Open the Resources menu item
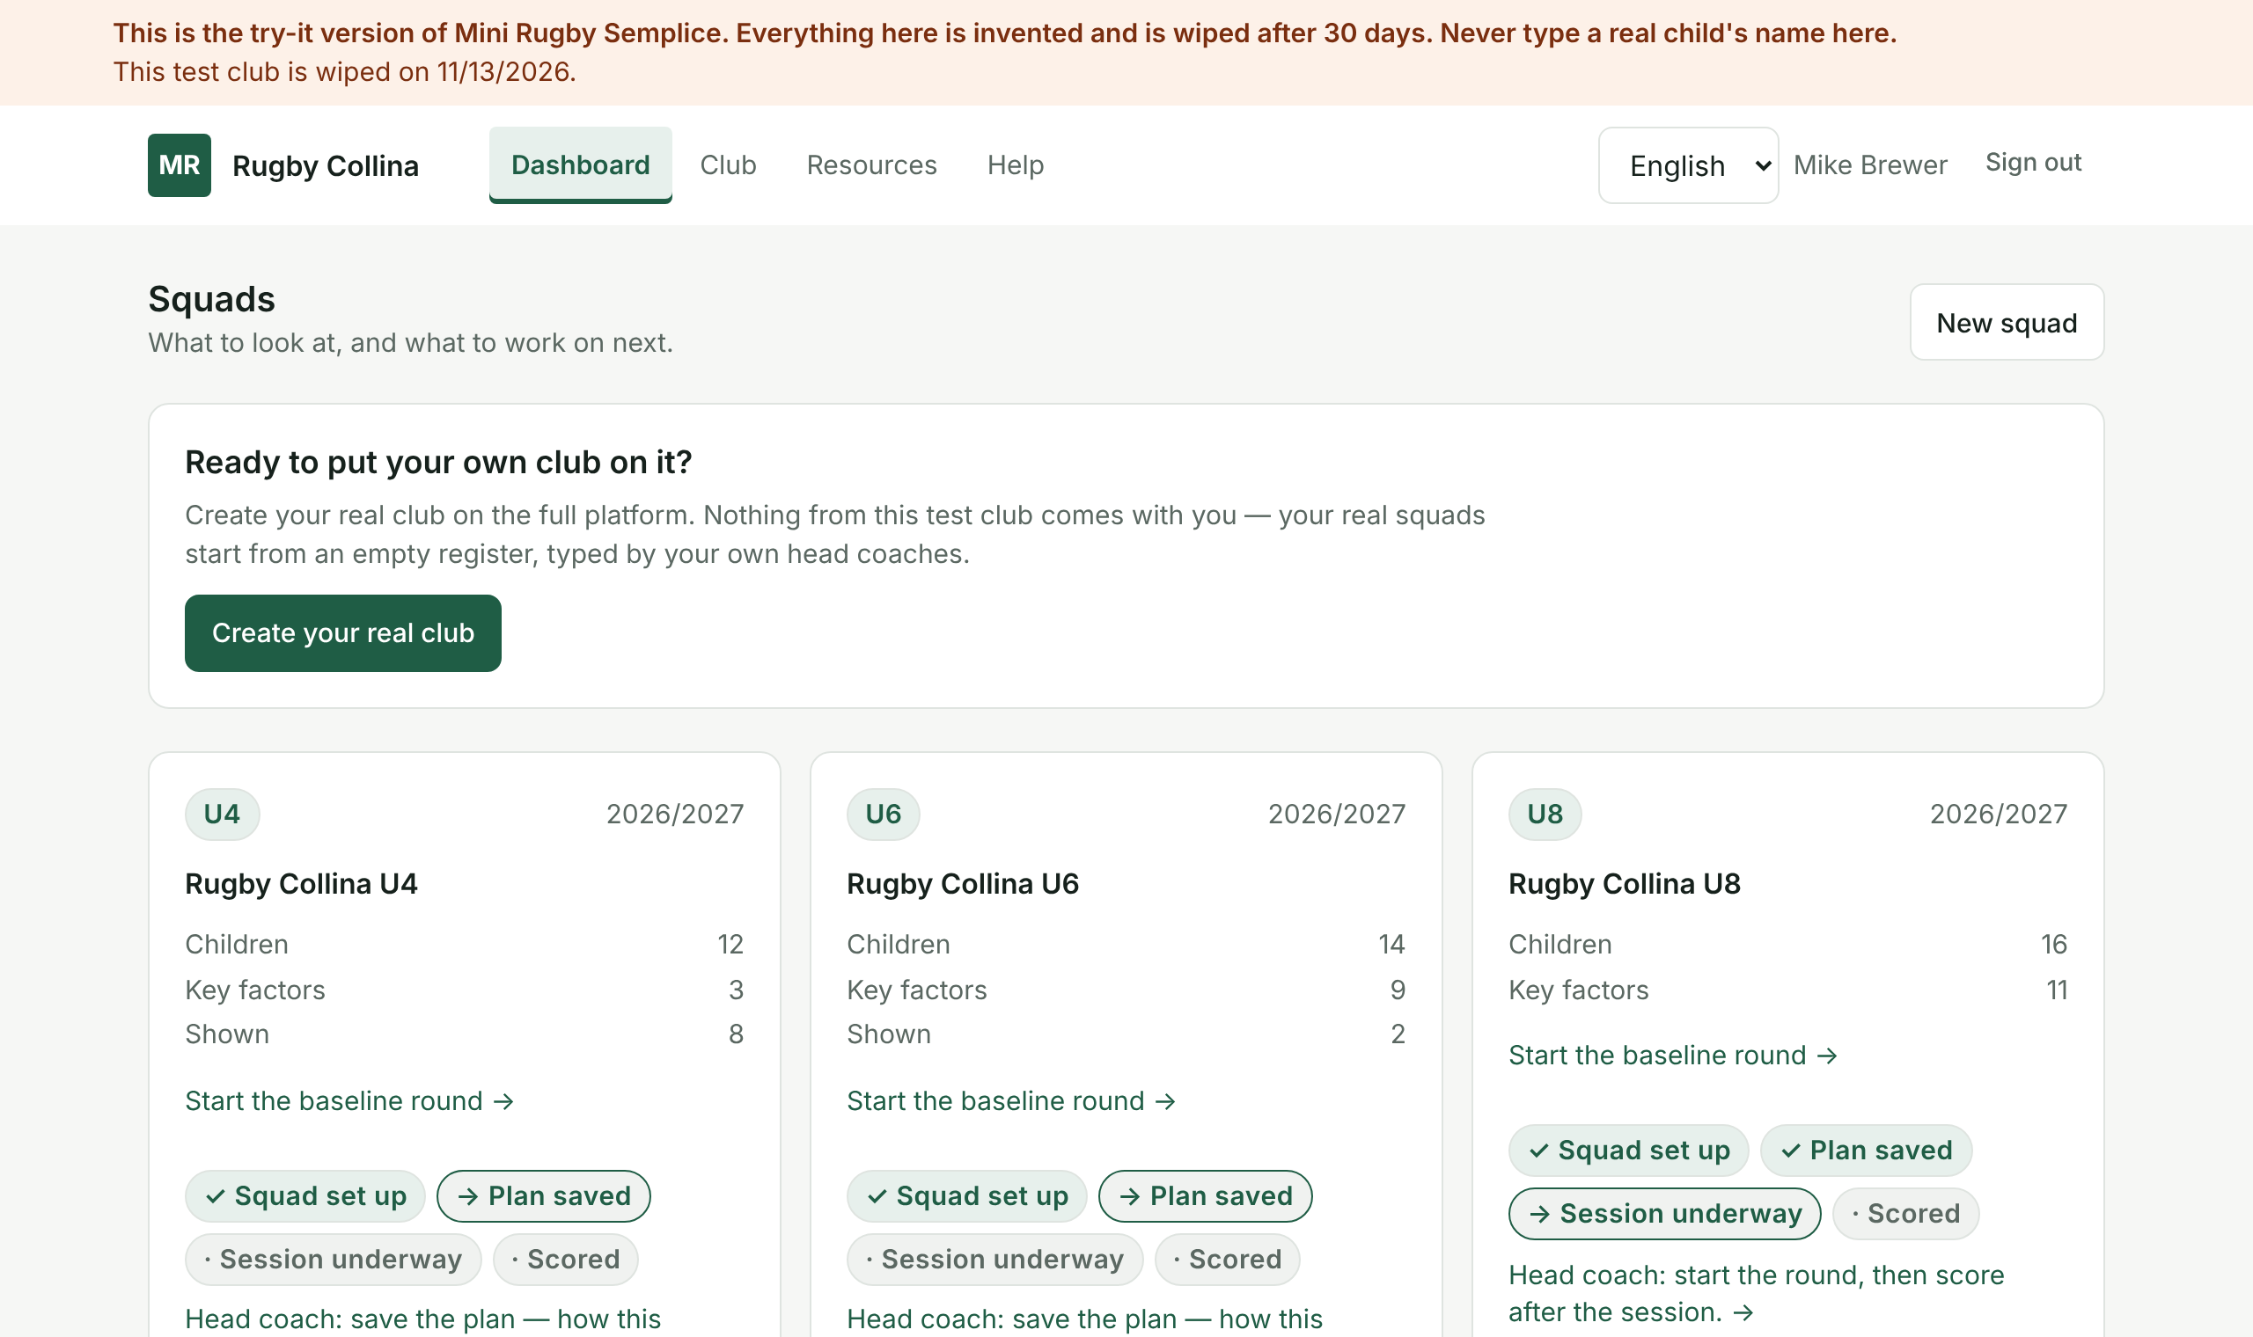Image resolution: width=2253 pixels, height=1337 pixels. [871, 164]
